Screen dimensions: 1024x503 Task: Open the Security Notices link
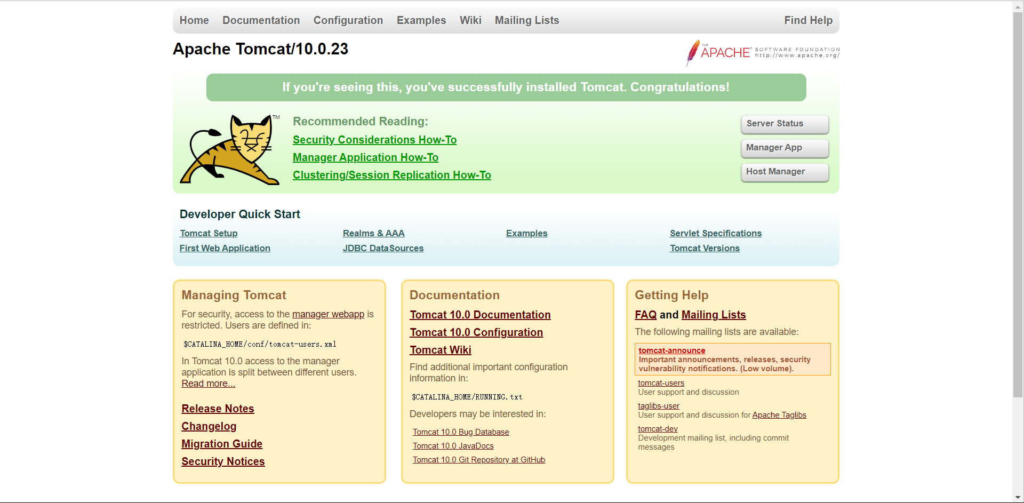(223, 461)
